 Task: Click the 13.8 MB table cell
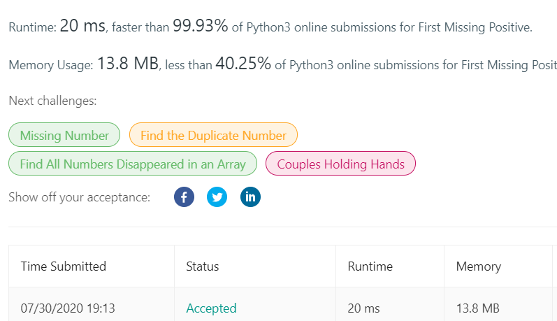coord(479,308)
